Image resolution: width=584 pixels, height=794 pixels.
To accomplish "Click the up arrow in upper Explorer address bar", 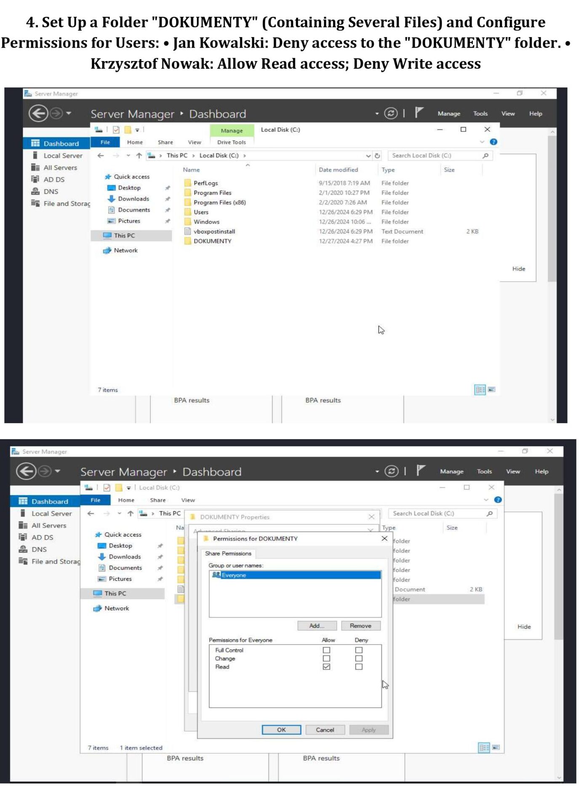I will (139, 156).
